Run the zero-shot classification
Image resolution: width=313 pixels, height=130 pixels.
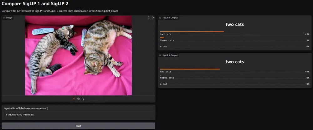(79, 126)
